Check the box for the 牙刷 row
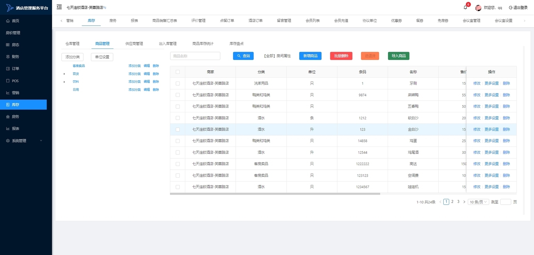This screenshot has width=534, height=255. pos(178,83)
